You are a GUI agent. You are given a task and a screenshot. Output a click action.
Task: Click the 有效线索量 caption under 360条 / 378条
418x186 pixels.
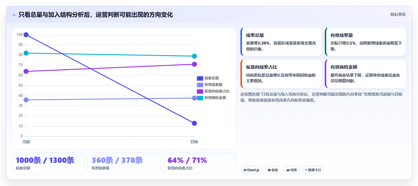click(x=101, y=168)
